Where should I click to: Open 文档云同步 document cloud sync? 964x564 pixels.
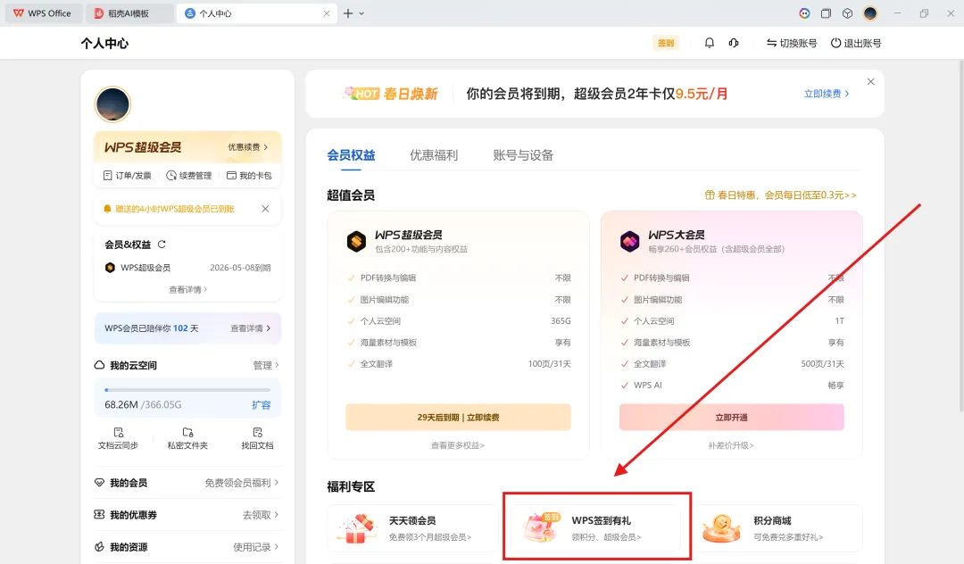point(118,438)
